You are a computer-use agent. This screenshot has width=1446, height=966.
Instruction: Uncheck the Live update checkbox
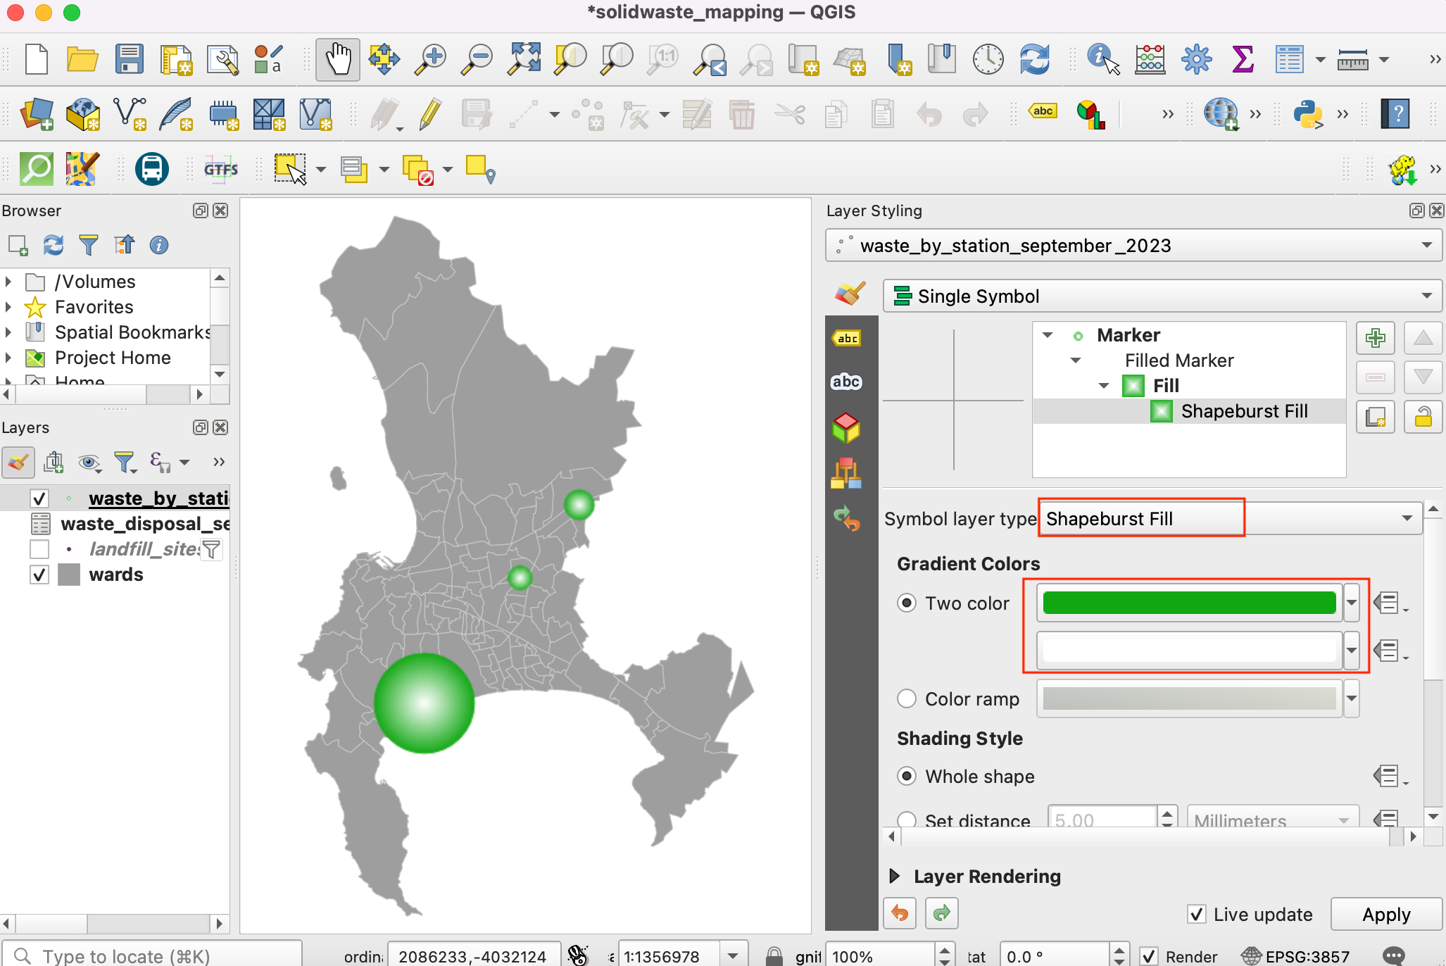coord(1196,914)
